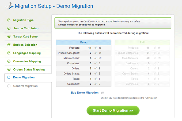Screen dimensions: 182x121
Task: Click the checkmark icon beside Target Cart Setup
Action: click(x=9, y=37)
